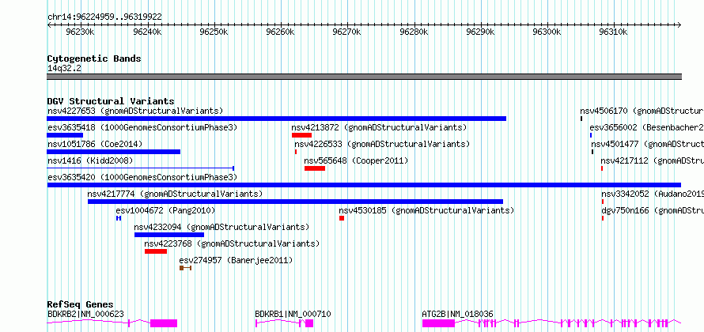This screenshot has height=332, width=704.
Task: Open esv3635418 (1000GenomesConsortiumPhase3) label
Action: [142, 127]
